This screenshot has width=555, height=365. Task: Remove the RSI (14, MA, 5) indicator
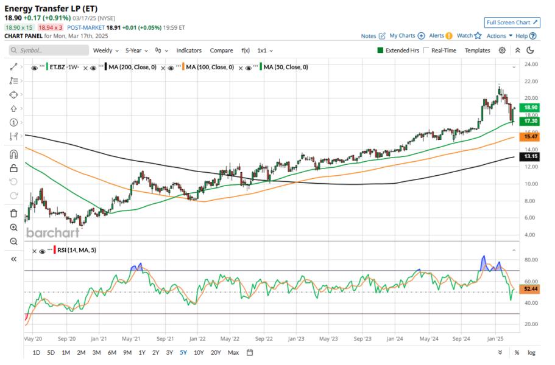34,251
